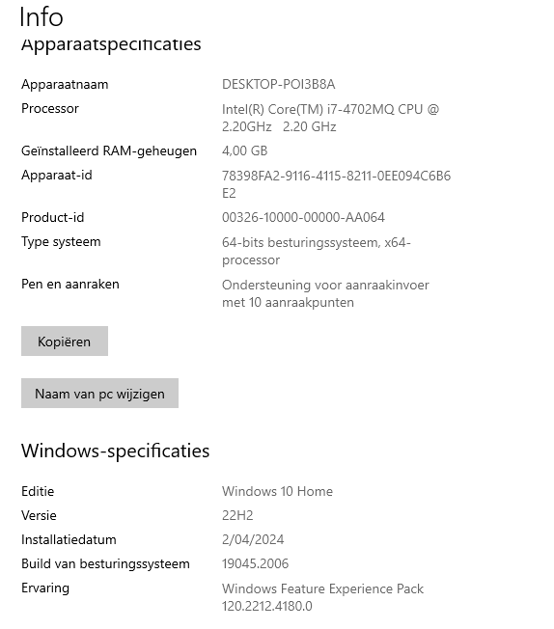This screenshot has height=629, width=554.
Task: Open the Naam van pc wijzigen dialog
Action: 99,394
